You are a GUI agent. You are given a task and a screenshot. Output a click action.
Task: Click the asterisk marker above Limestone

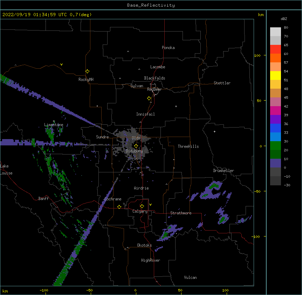[54, 121]
